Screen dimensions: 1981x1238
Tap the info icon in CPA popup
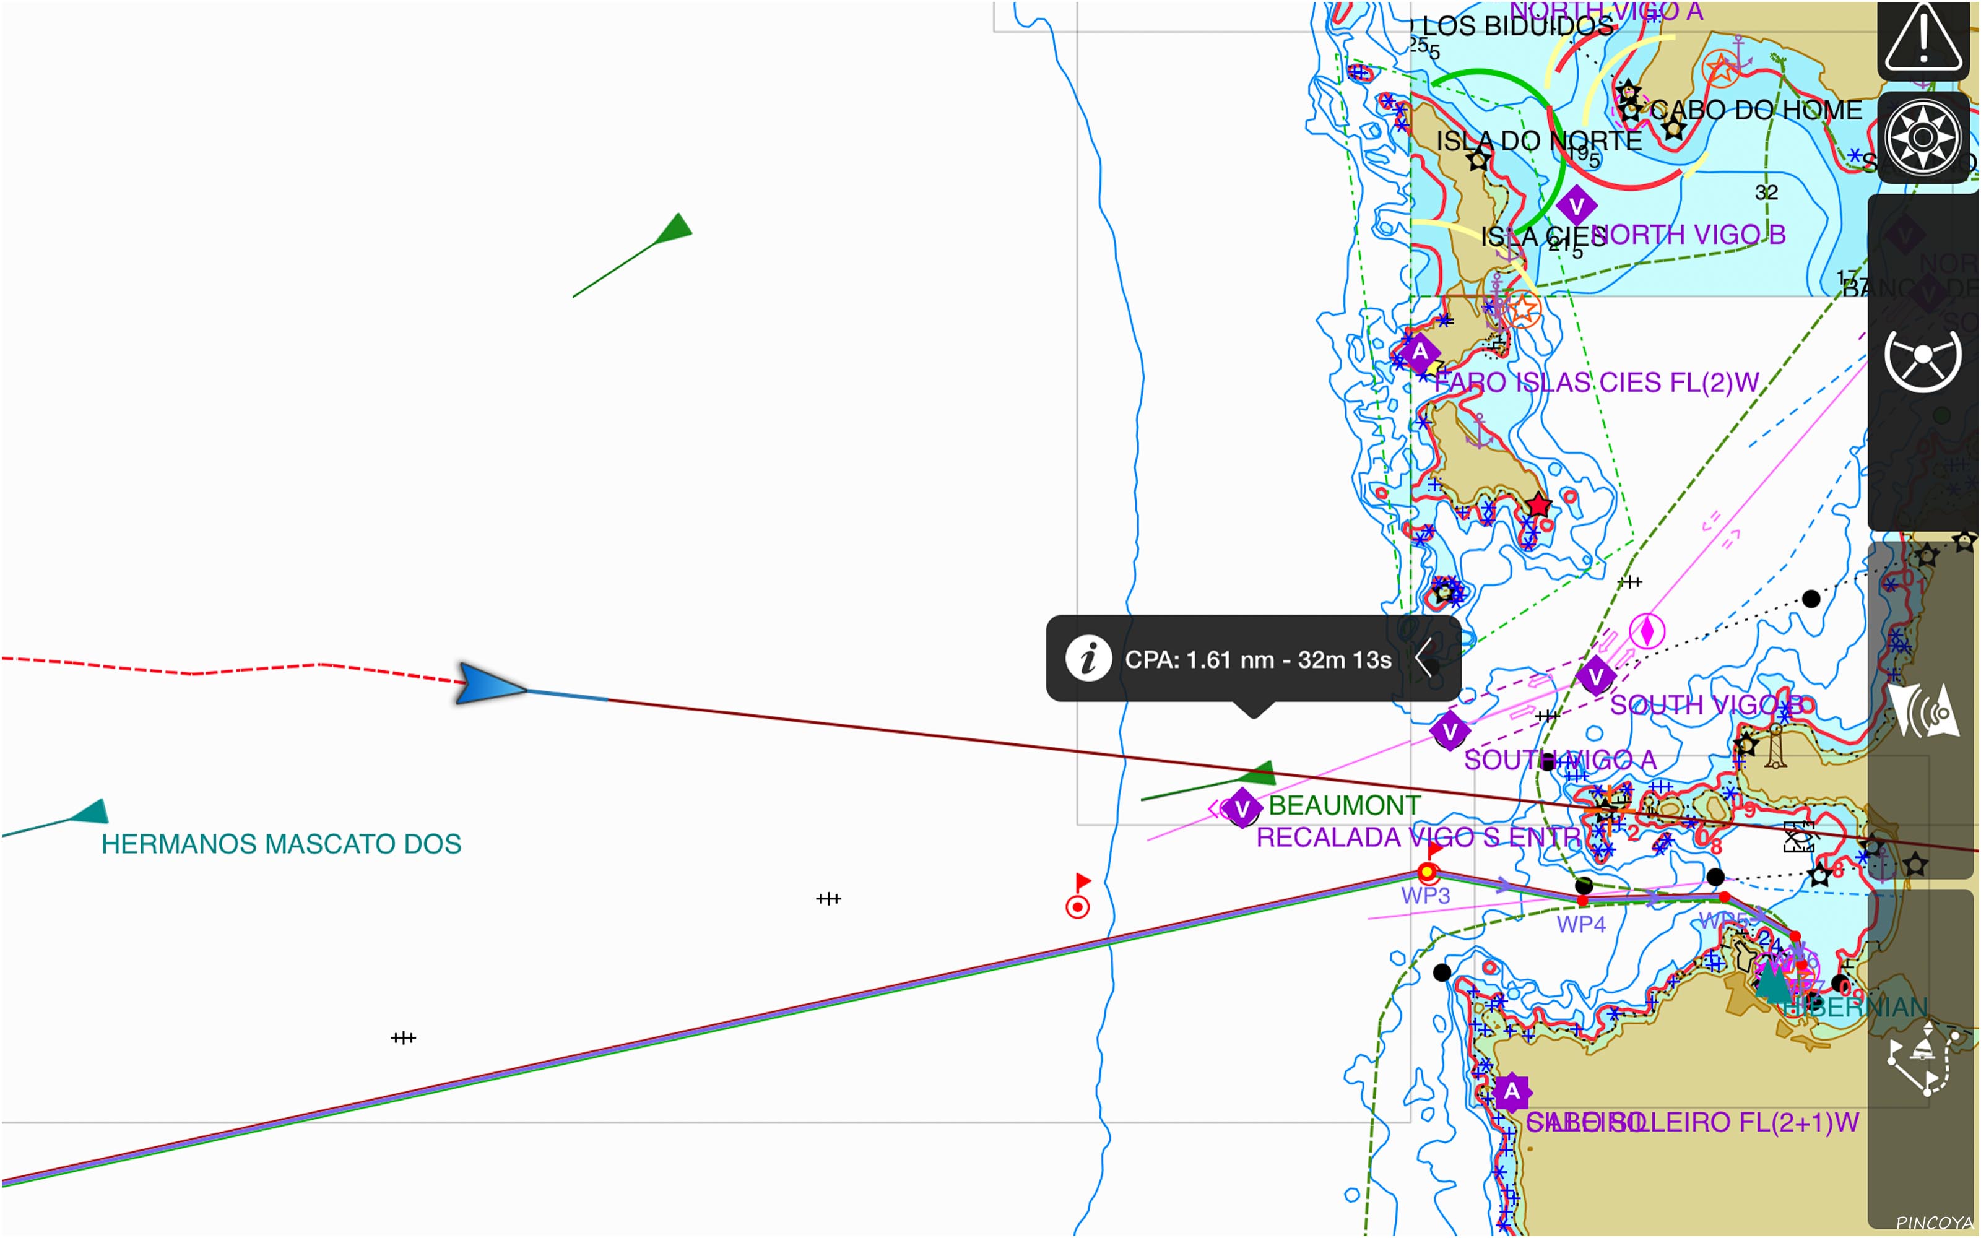1088,658
